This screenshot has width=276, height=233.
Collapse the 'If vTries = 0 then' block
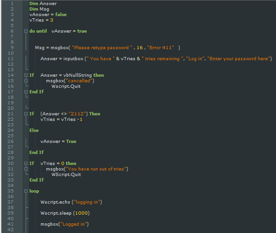pyautogui.click(x=26, y=164)
